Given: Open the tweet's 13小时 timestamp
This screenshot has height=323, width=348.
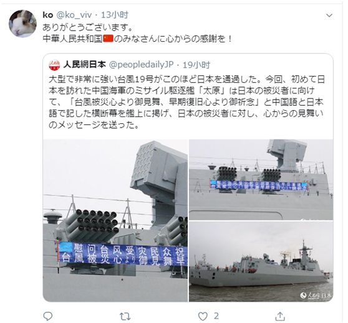Looking at the screenshot, I should coord(115,15).
